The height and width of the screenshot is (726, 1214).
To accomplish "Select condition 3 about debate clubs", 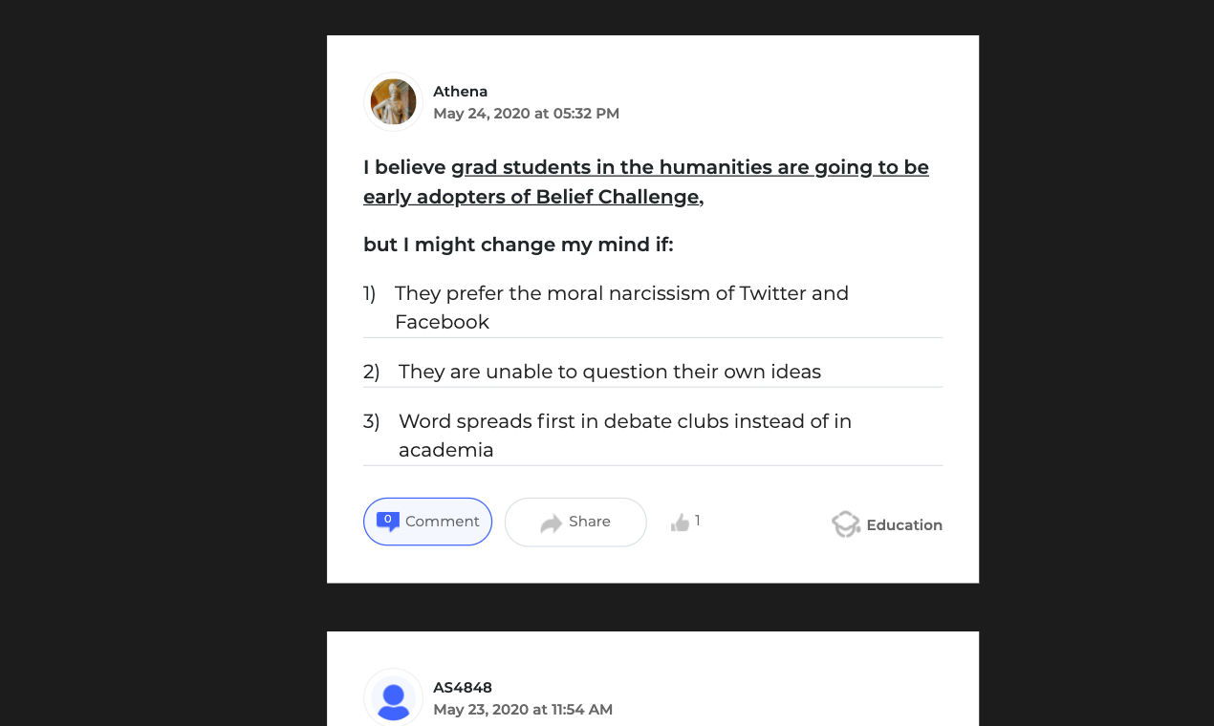I will point(624,435).
